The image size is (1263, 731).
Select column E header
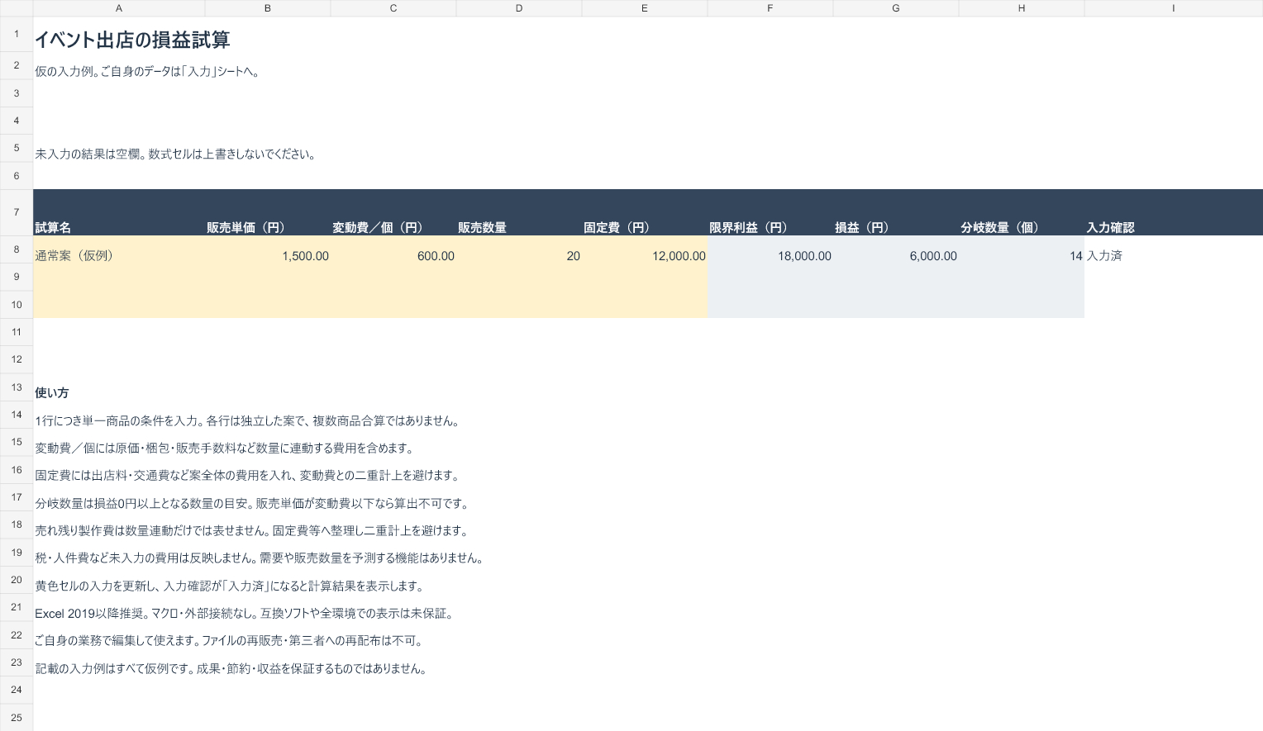[x=645, y=8]
